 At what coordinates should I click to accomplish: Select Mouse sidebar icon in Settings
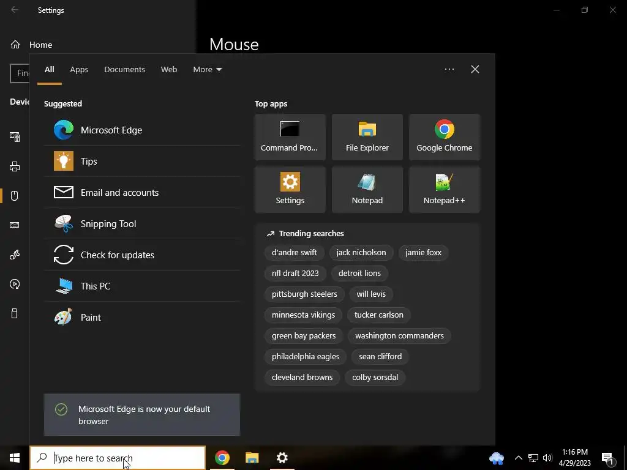(15, 196)
